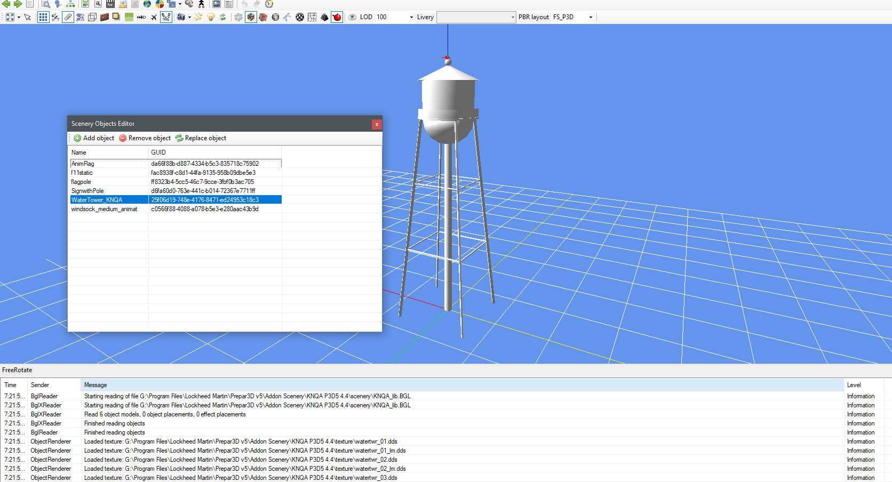Screen dimensions: 892x482
Task: Sort objects by the GUID column header
Action: pyautogui.click(x=215, y=152)
